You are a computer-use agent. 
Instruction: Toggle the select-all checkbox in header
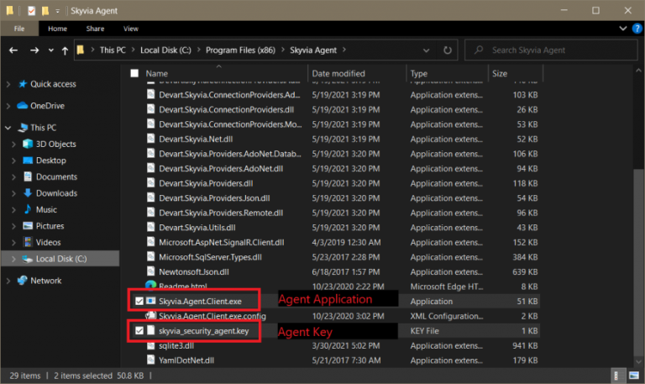[x=134, y=74]
